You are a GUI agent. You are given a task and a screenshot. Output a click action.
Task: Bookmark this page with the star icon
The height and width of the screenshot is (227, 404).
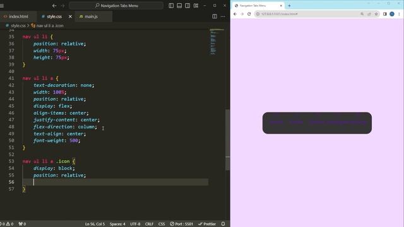[x=376, y=14]
